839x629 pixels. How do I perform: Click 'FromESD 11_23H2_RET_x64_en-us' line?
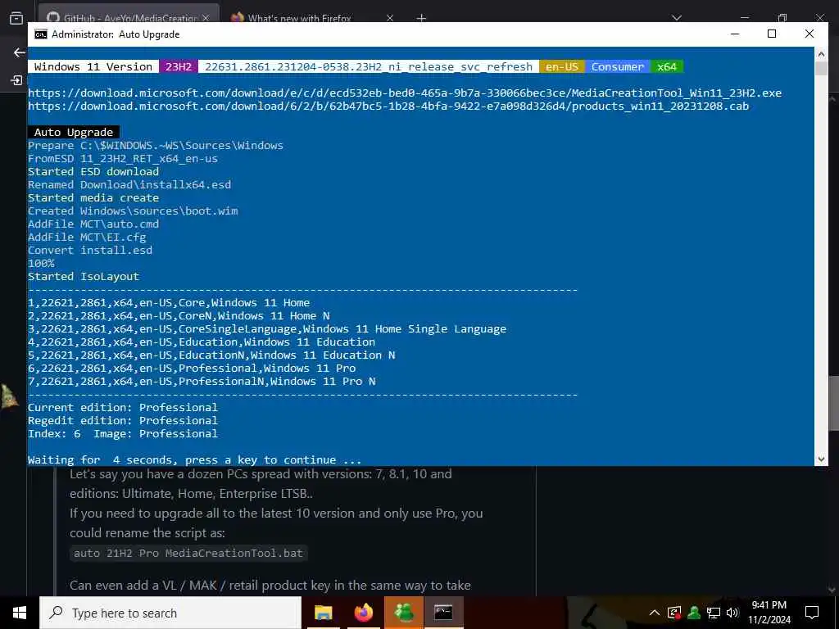click(x=123, y=158)
